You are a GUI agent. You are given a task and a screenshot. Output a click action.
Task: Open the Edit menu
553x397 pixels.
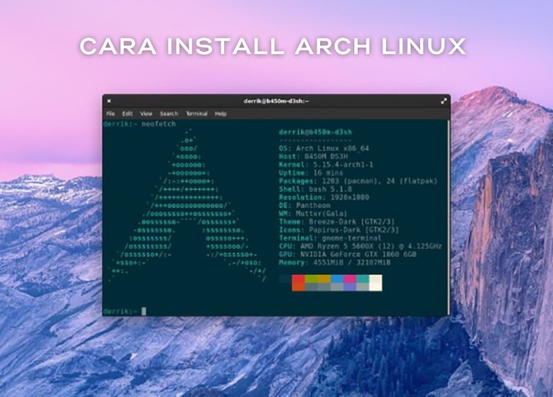pos(127,114)
